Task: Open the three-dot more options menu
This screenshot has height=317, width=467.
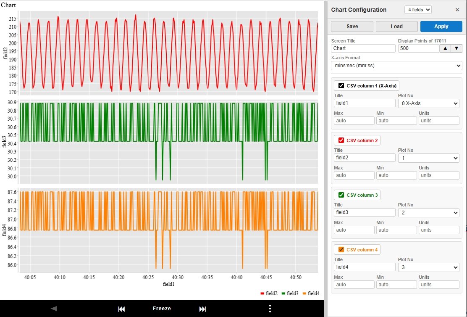Action: pos(270,309)
